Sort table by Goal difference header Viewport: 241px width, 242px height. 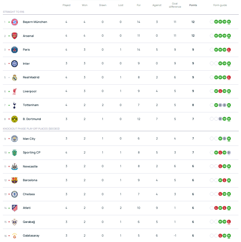pos(175,5)
